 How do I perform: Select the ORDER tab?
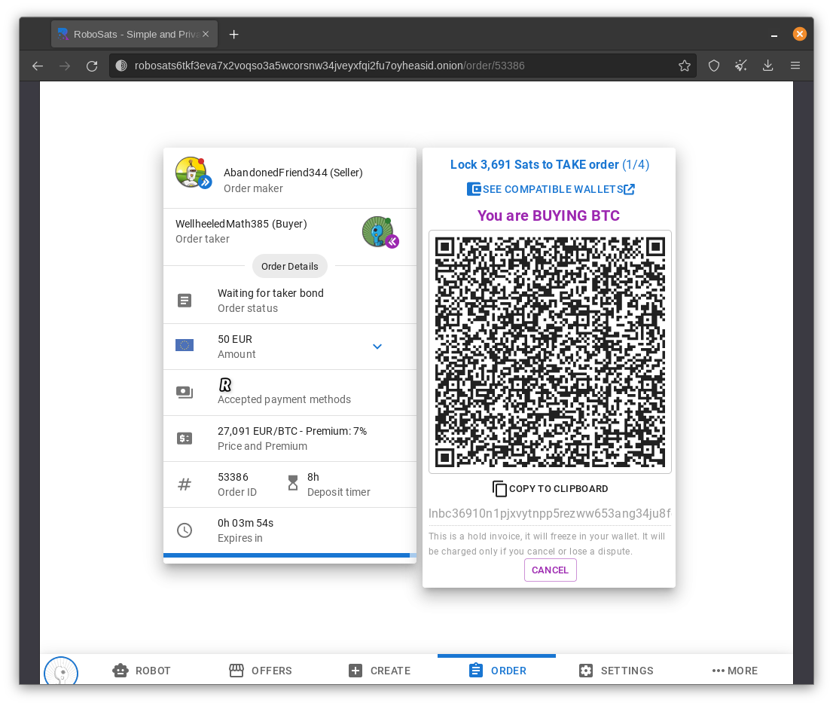(x=497, y=671)
